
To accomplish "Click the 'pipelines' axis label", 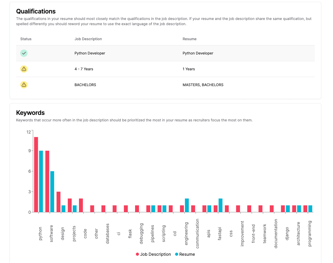I will [152, 234].
